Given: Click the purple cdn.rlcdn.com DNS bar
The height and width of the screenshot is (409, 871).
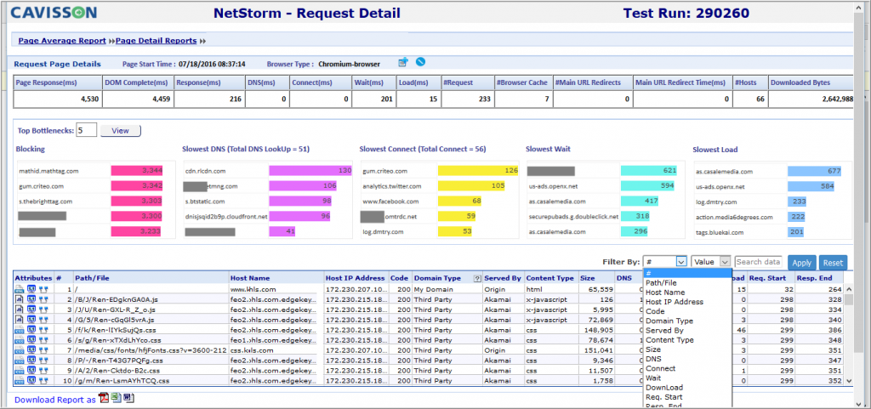Looking at the screenshot, I should tap(311, 171).
